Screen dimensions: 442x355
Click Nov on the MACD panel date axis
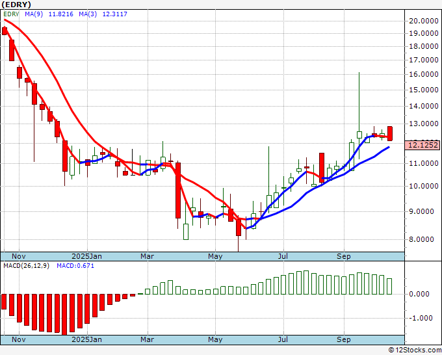[x=19, y=339]
